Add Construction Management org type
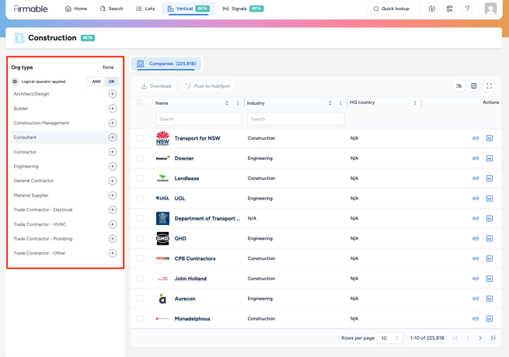The image size is (509, 357). [x=113, y=123]
